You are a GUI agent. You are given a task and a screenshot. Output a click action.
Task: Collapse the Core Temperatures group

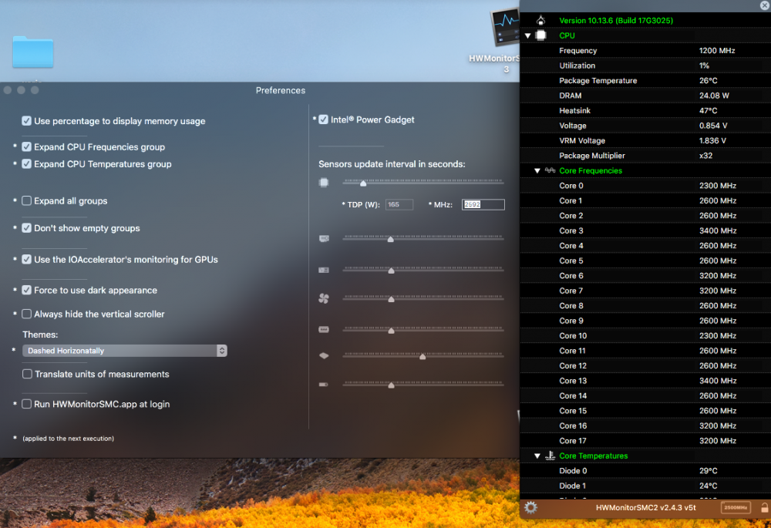pyautogui.click(x=537, y=456)
